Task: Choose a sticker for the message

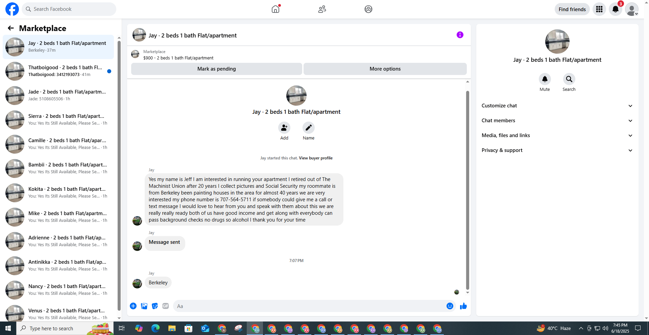Action: pyautogui.click(x=155, y=306)
